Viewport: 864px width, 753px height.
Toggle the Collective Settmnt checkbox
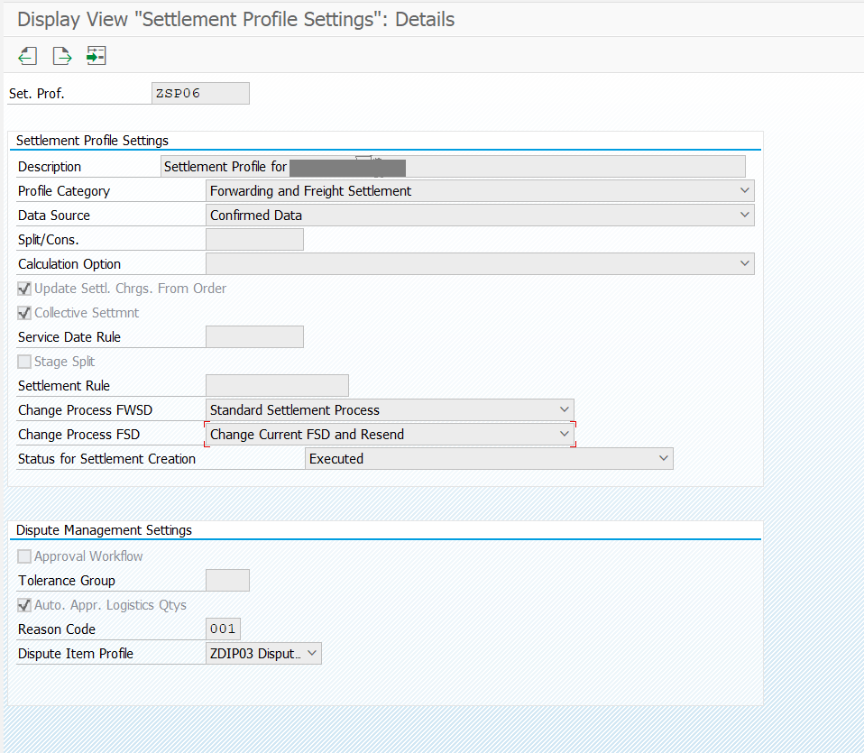pos(25,313)
